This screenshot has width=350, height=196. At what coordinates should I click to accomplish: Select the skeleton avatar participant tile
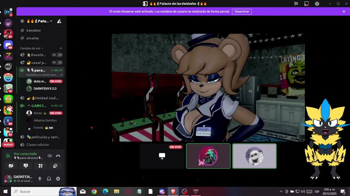point(255,156)
